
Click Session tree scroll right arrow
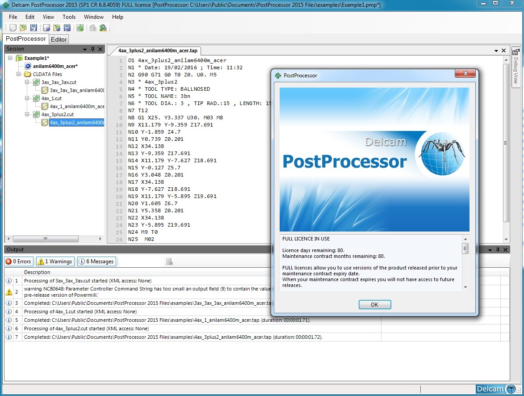[100, 239]
